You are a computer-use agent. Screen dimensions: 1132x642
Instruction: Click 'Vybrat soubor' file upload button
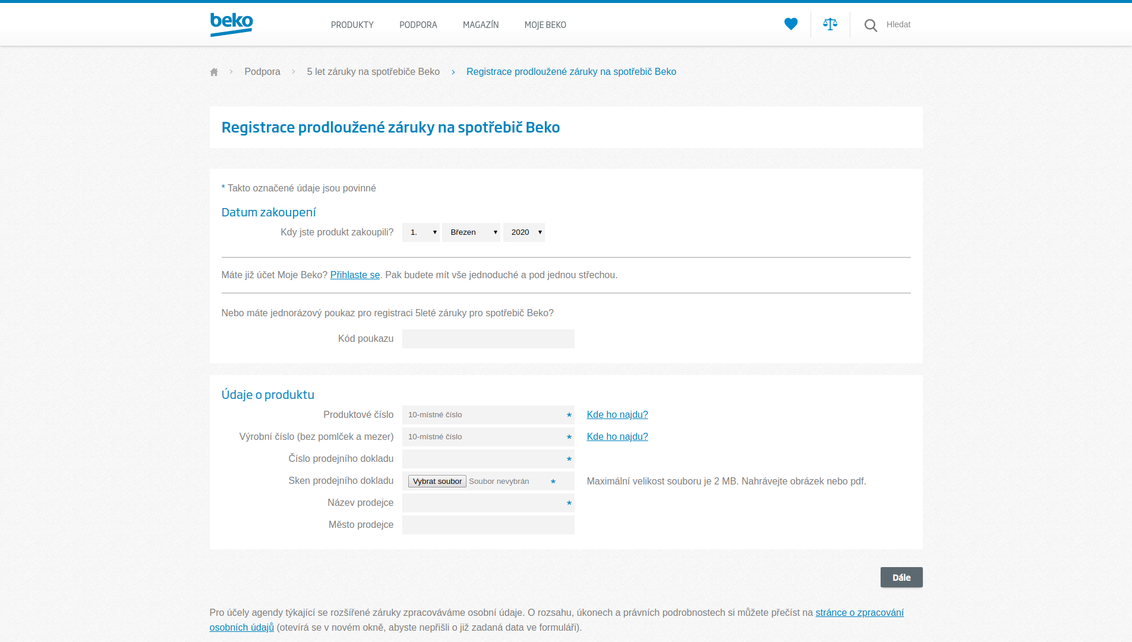(x=437, y=481)
